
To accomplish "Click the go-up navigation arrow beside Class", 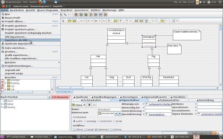I will click(x=85, y=105).
